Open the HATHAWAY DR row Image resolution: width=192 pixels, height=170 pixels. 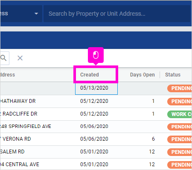tap(96, 101)
